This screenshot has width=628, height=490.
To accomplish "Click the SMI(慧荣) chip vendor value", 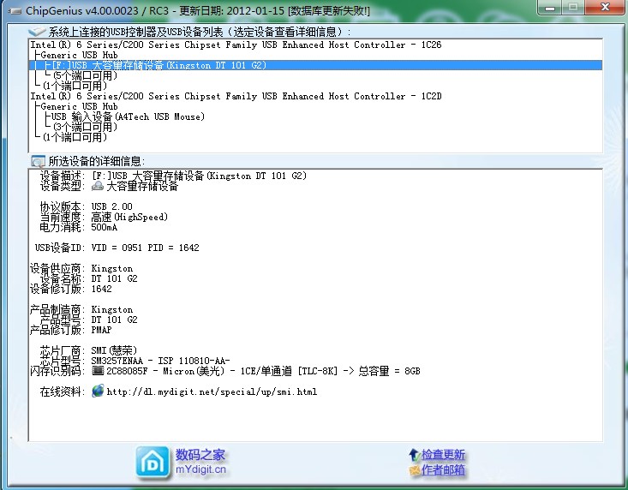I will pos(114,350).
